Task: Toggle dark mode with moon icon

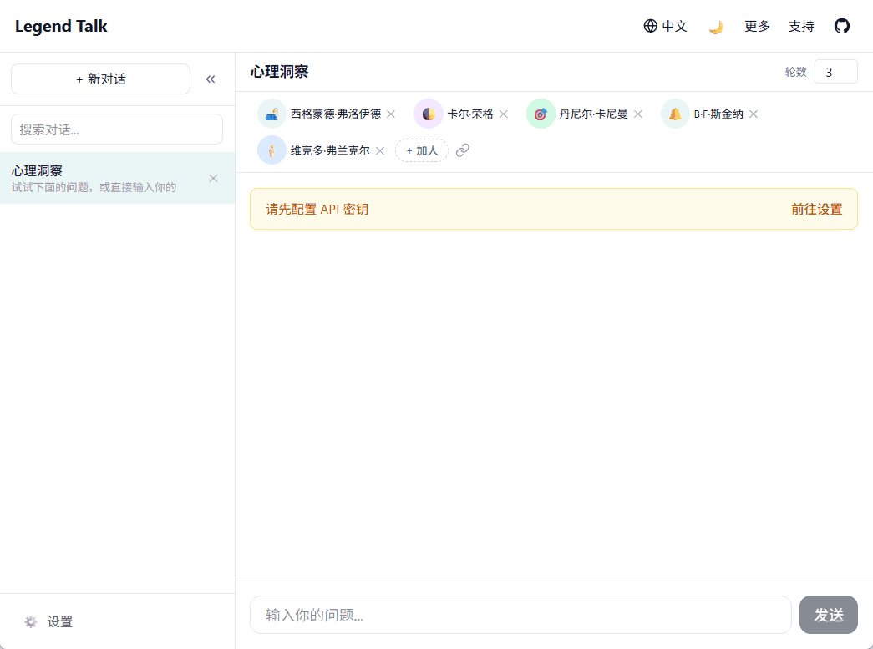Action: (716, 27)
